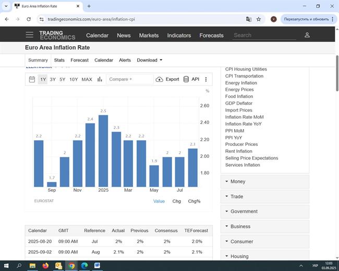339x271 pixels.
Task: Click the Export cloud download icon
Action: point(160,79)
